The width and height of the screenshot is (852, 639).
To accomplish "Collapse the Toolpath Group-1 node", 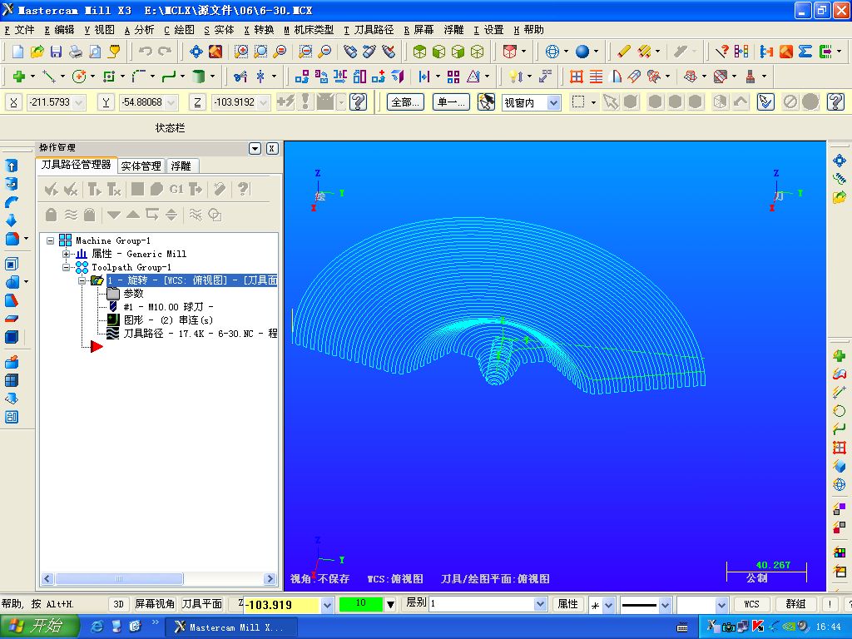I will 66,267.
